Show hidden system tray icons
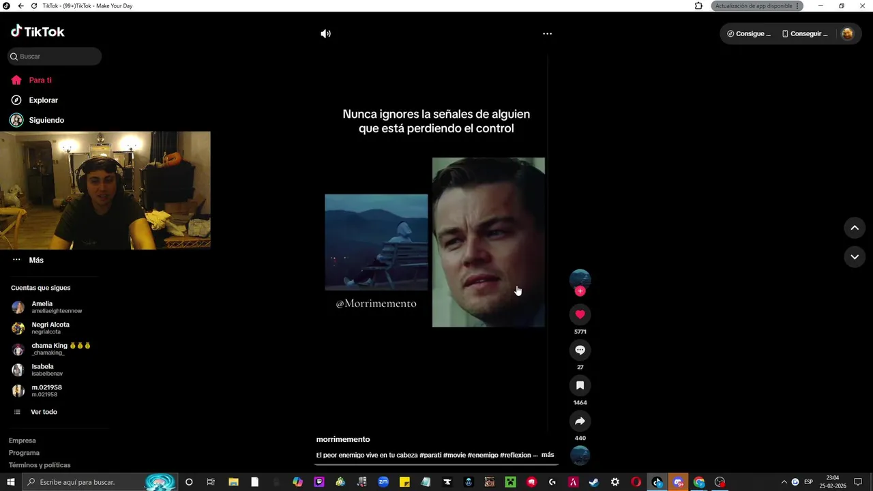Screen dimensions: 873x491 (784, 482)
